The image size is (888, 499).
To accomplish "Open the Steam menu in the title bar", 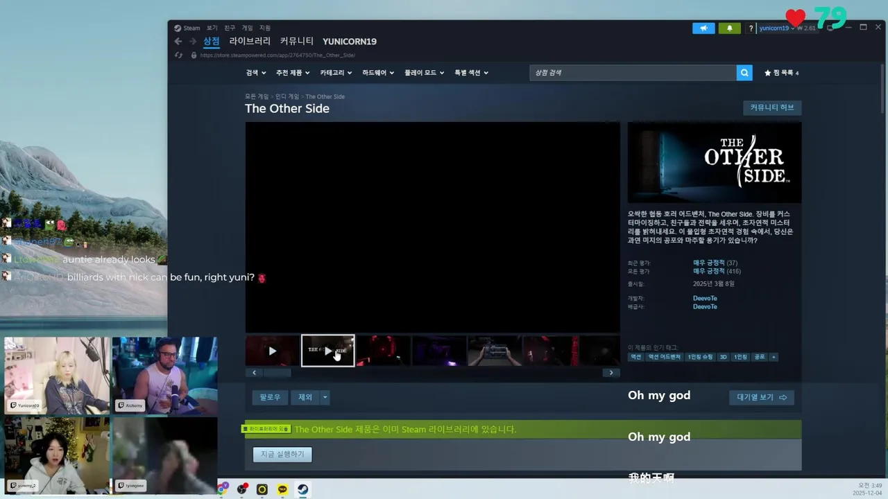I will 187,28.
